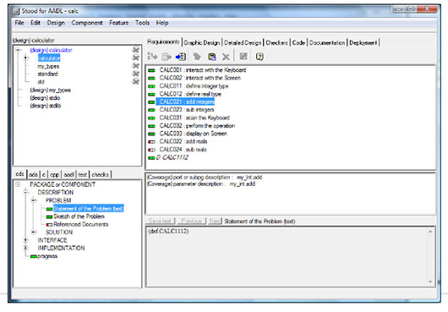The image size is (448, 312).
Task: Click the blue arrow import requirements icon
Action: pyautogui.click(x=181, y=57)
